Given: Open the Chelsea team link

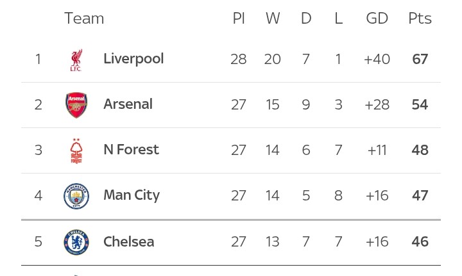Looking at the screenshot, I should [129, 241].
